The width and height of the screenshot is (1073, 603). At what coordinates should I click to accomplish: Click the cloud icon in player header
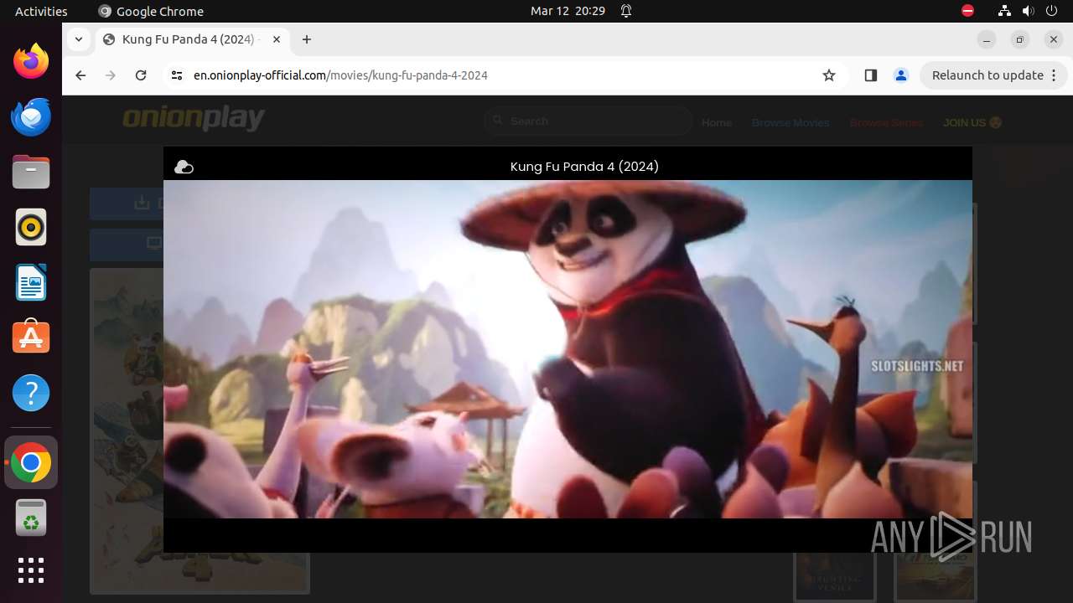pyautogui.click(x=184, y=167)
